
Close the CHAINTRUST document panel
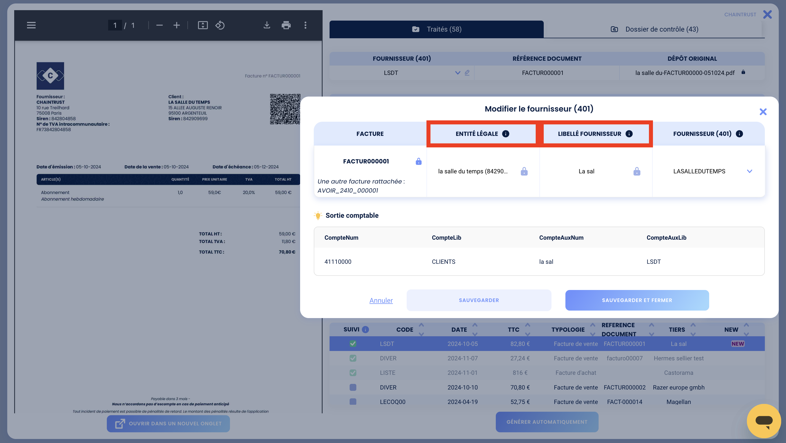pos(767,14)
